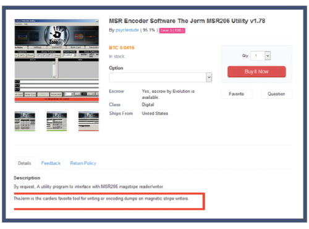The width and height of the screenshot is (309, 229).
Task: Switch to the Feedback tab
Action: tap(51, 163)
